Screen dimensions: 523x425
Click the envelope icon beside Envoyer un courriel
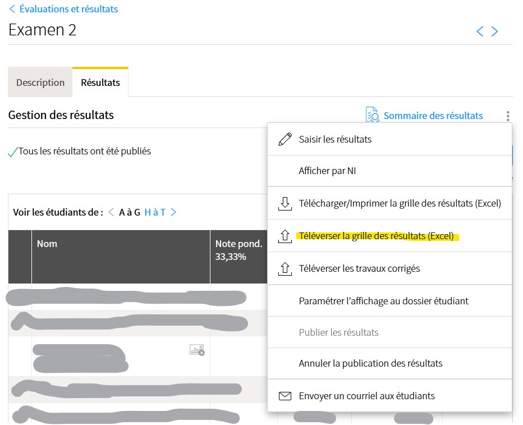pyautogui.click(x=285, y=396)
